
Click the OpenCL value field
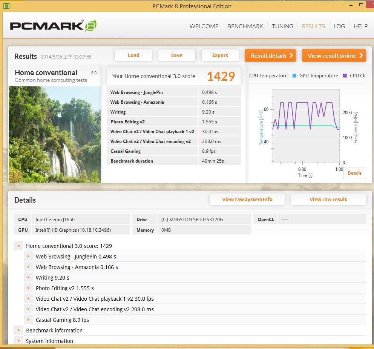coord(322,219)
